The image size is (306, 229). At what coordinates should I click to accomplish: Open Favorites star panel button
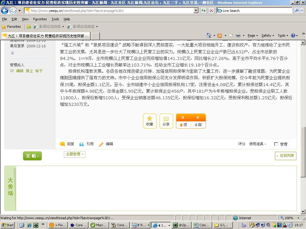point(11,27)
